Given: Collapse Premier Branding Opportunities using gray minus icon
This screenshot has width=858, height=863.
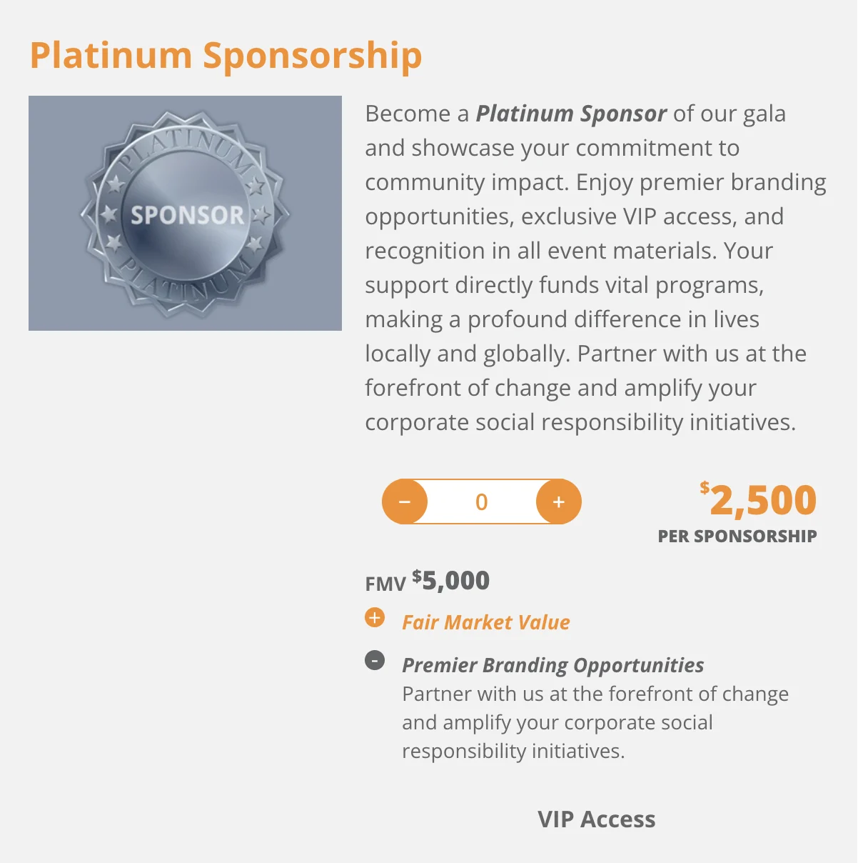Looking at the screenshot, I should (x=375, y=660).
